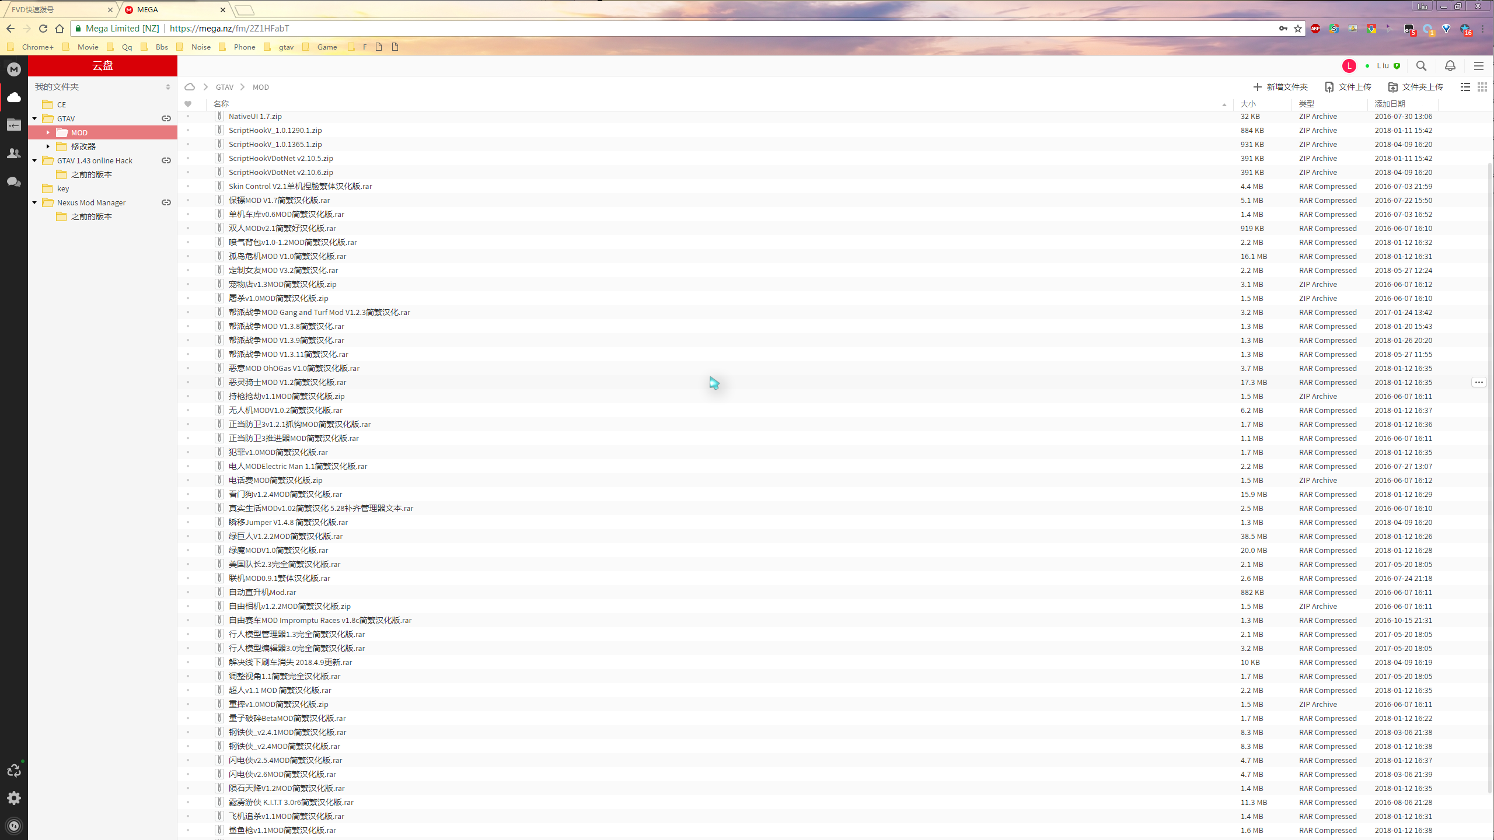Screen dimensions: 1494x840
Task: Open account settings gear icon
Action: coord(14,798)
